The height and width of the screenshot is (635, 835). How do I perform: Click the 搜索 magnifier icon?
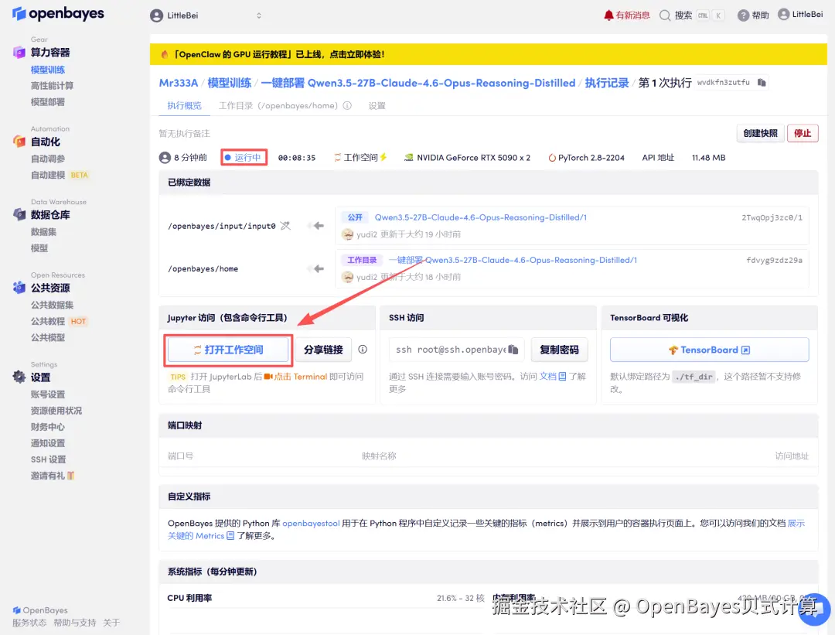pyautogui.click(x=663, y=14)
